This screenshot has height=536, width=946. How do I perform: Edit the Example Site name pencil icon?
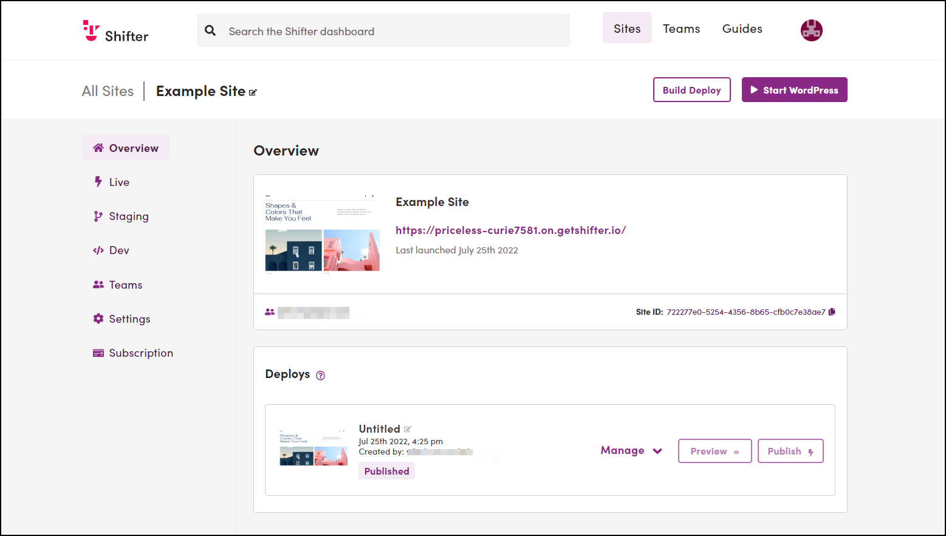(253, 92)
